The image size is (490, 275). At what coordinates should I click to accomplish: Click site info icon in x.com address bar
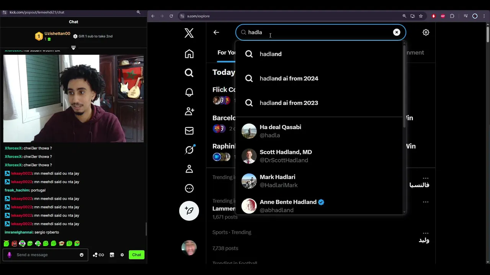182,16
